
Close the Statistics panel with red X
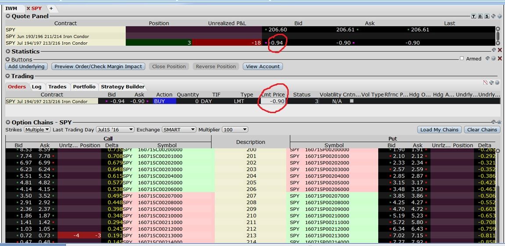500,50
